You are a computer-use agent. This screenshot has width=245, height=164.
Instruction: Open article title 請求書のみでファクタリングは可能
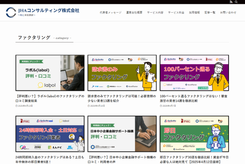coord(122,98)
